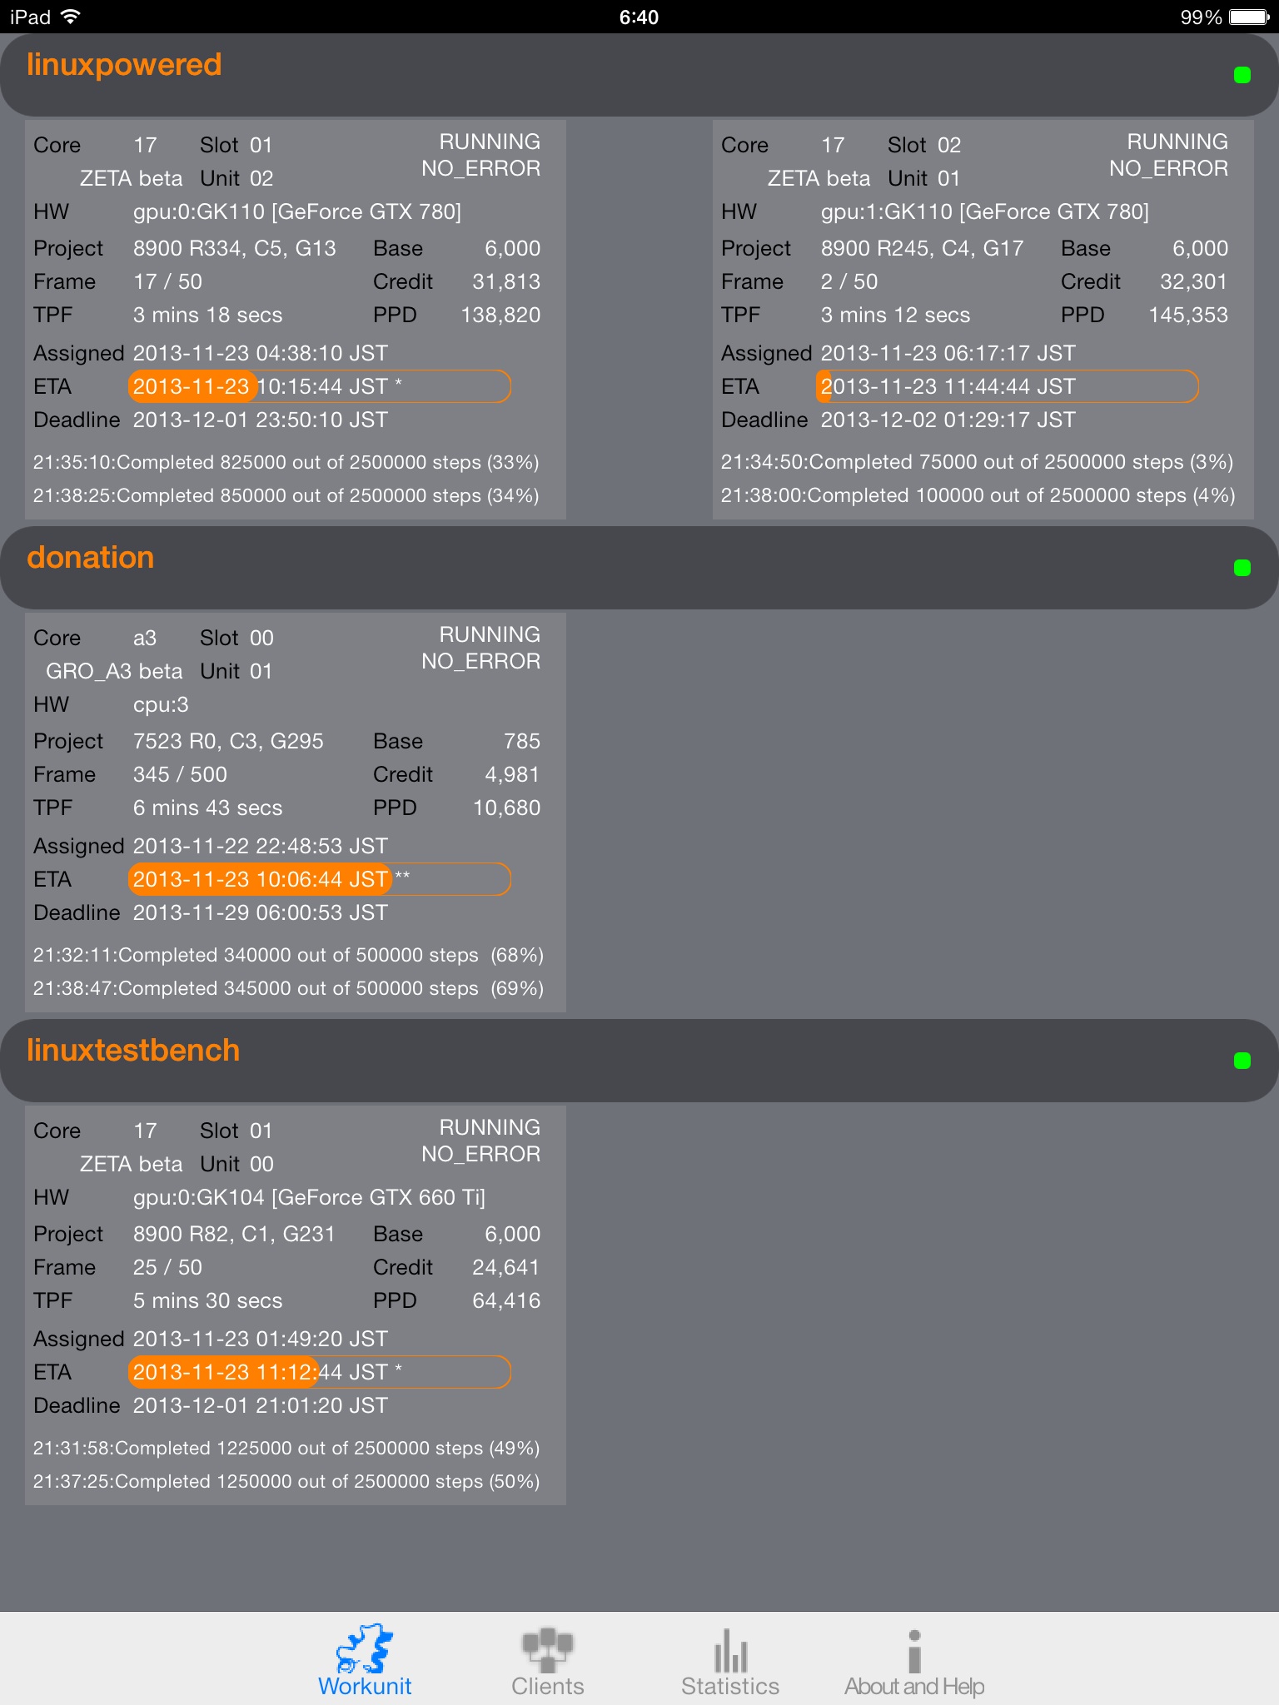Tap ETA progress bar 2013-11-23 10:15:44 JST
Image resolution: width=1279 pixels, height=1705 pixels.
tap(320, 386)
